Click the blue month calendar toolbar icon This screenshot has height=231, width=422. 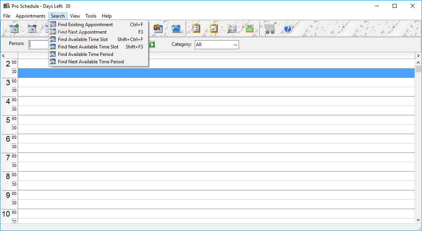(176, 28)
